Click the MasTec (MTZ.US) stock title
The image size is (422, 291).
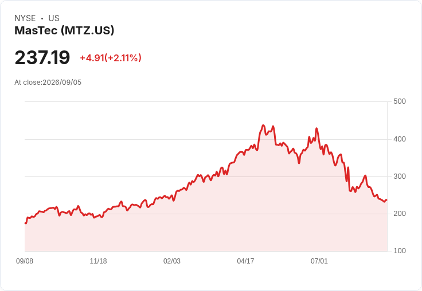64,30
